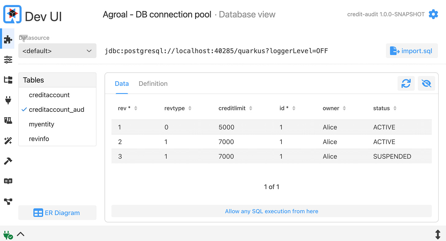Open the ER Diagram view
Screen dimensions: 446x241
(57, 212)
